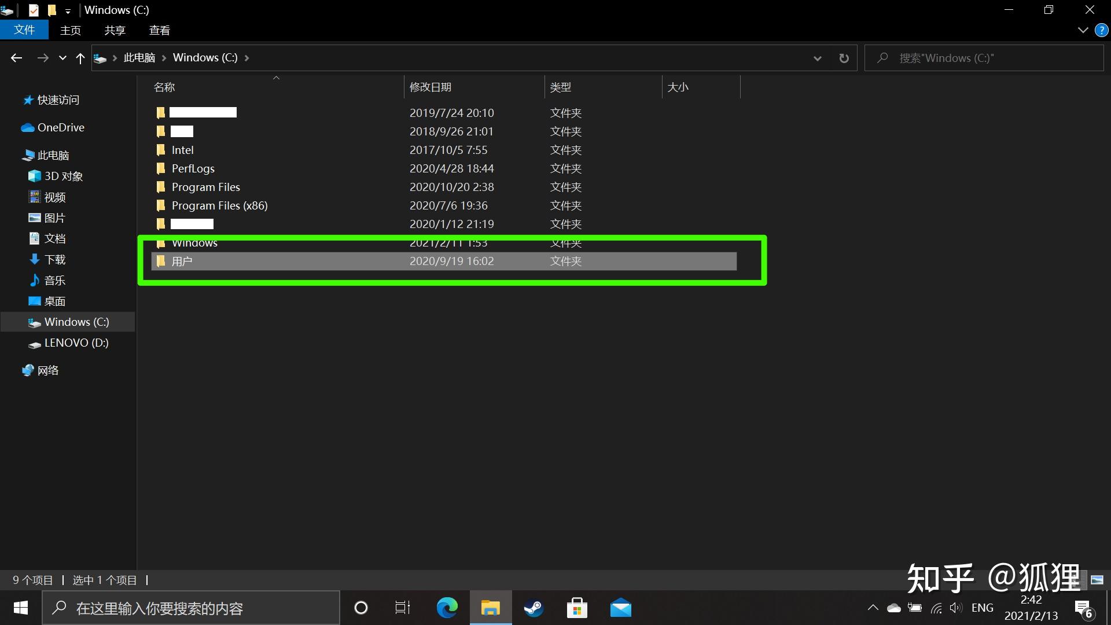Click the Task View taskbar icon
The image size is (1111, 625).
pos(403,608)
